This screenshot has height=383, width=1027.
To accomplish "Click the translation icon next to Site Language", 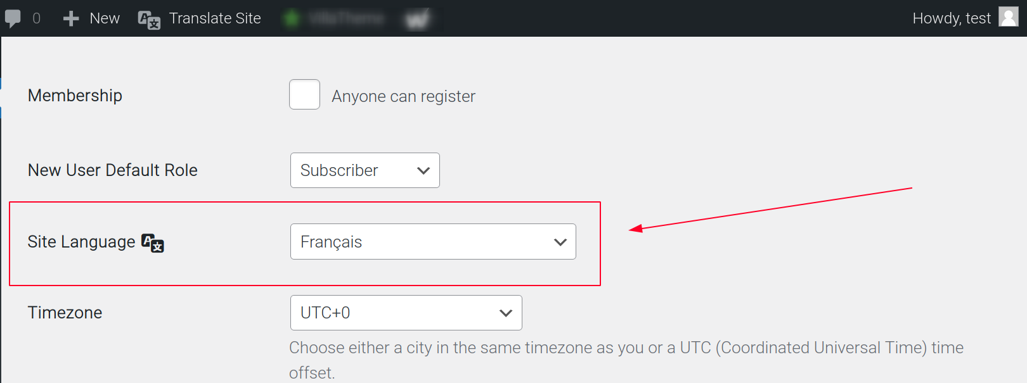I will click(x=152, y=242).
